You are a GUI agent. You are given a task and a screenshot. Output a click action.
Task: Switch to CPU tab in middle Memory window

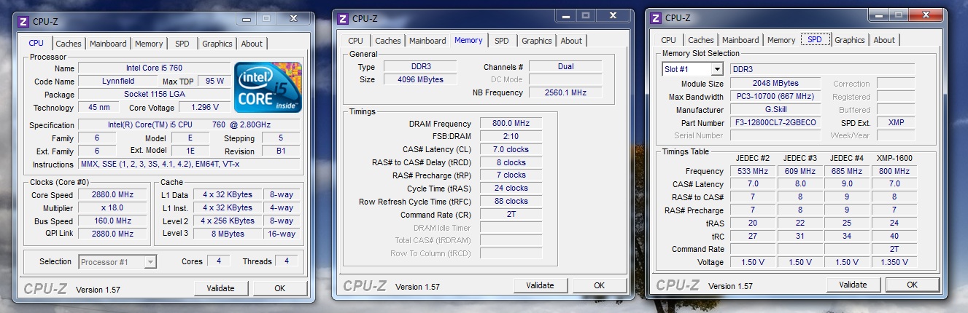[355, 41]
